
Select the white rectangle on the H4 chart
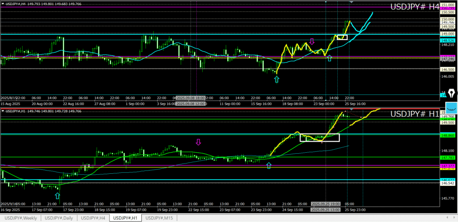click(342, 37)
